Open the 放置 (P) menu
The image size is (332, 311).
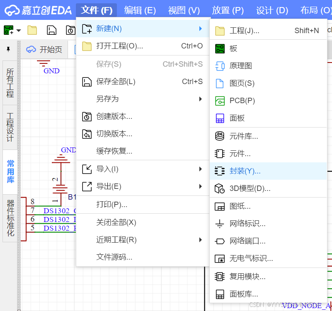pos(228,10)
